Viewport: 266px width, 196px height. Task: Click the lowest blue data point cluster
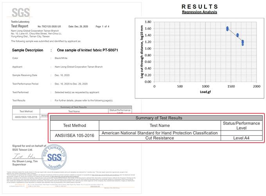click(243, 42)
